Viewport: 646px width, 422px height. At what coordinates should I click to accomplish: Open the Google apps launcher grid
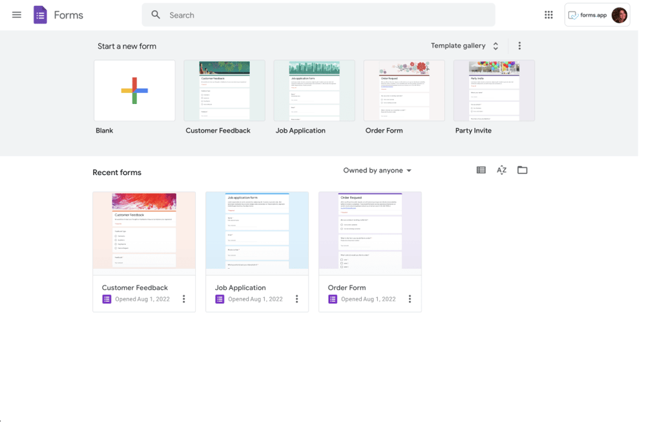tap(548, 14)
